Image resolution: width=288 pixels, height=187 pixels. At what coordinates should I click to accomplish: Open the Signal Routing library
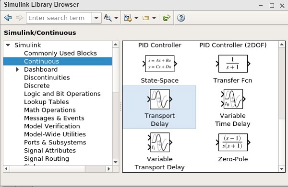pos(47,159)
